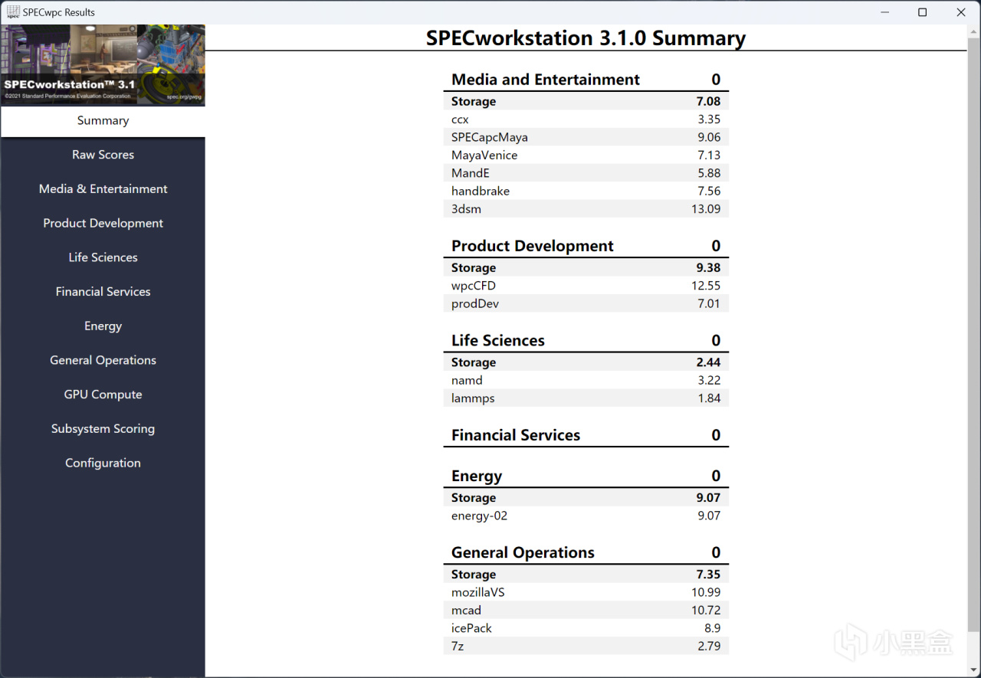The width and height of the screenshot is (981, 678).
Task: Click the scrollbar up arrow
Action: click(x=973, y=31)
